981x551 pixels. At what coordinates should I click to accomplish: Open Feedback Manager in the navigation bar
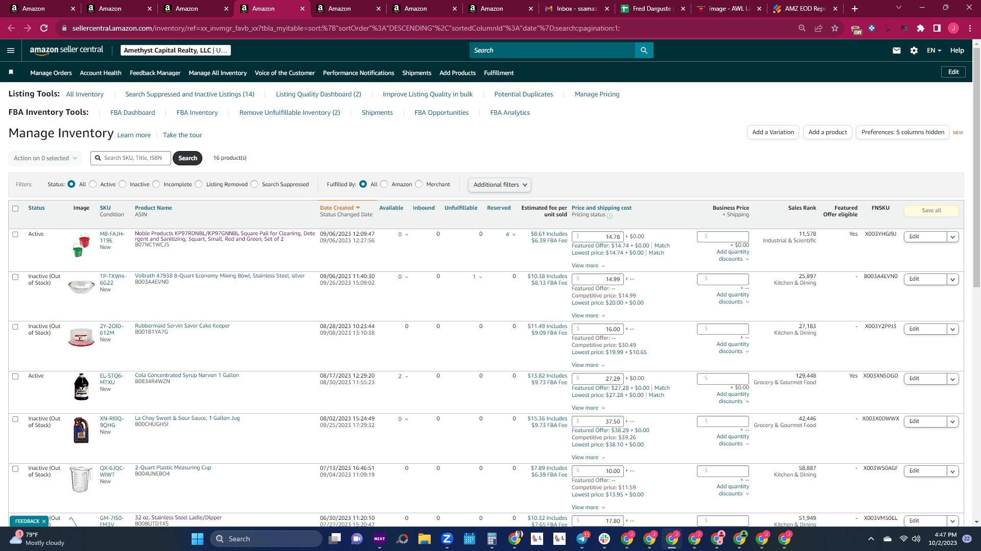(x=155, y=73)
